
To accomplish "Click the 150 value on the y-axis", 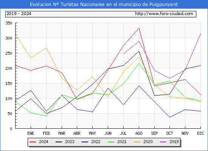I will click(9, 83).
